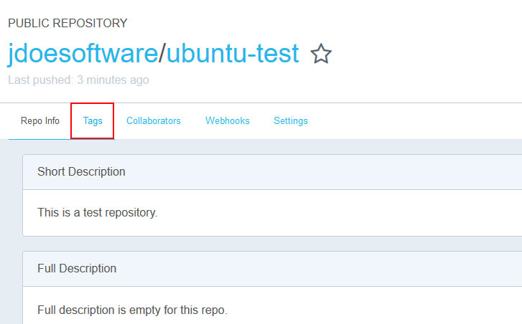Open the Collaborators tab
The image size is (522, 324).
pos(154,120)
